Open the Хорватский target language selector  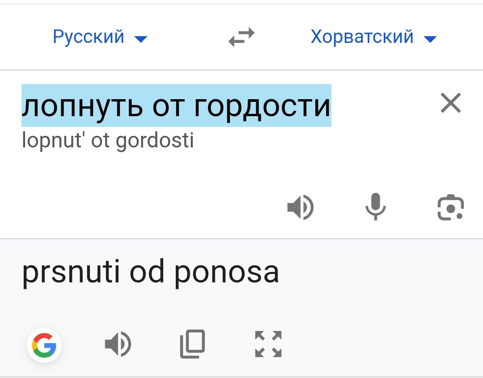362,37
